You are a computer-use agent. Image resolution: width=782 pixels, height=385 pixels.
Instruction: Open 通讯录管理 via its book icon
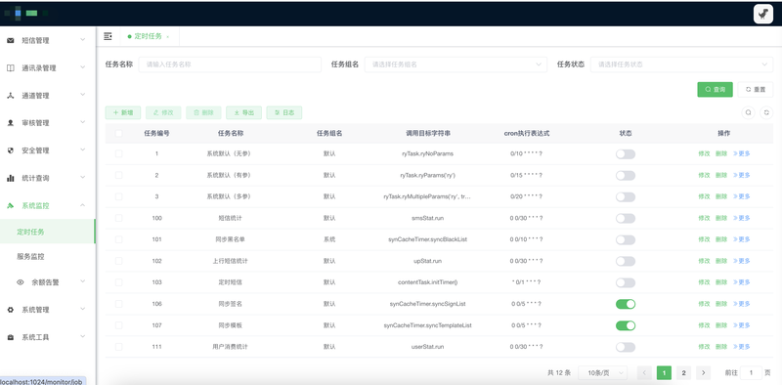click(10, 68)
